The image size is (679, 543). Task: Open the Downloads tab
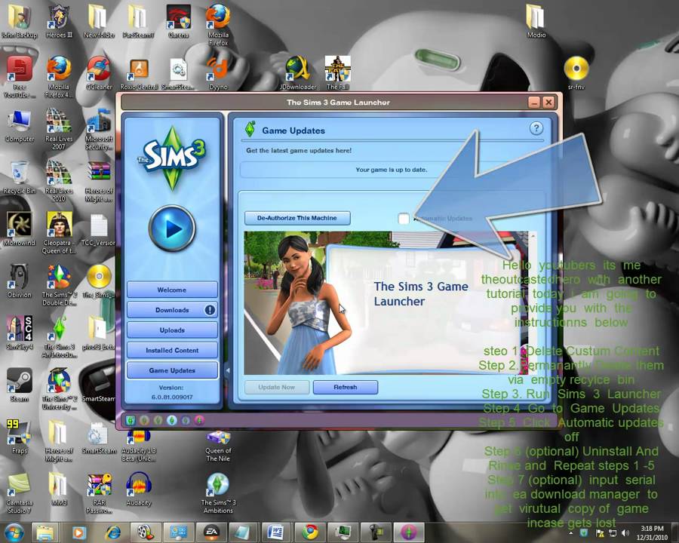click(172, 310)
